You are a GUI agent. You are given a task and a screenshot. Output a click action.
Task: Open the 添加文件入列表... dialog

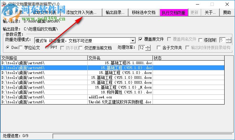(x=81, y=13)
